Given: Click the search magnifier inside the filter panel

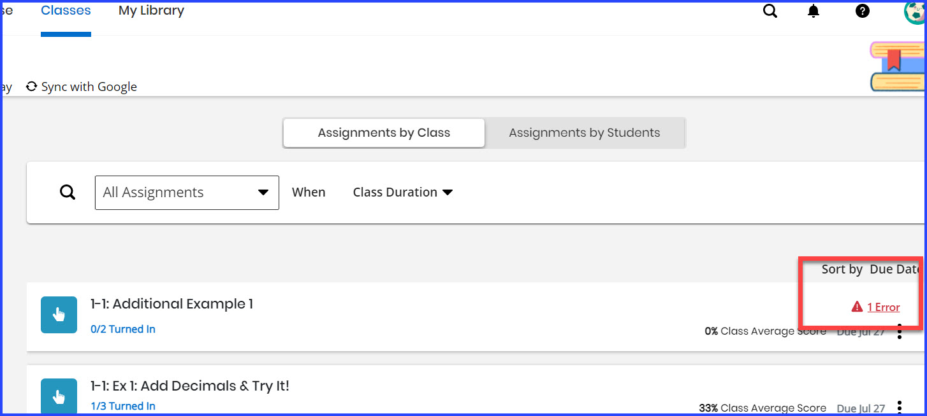Looking at the screenshot, I should [x=68, y=191].
